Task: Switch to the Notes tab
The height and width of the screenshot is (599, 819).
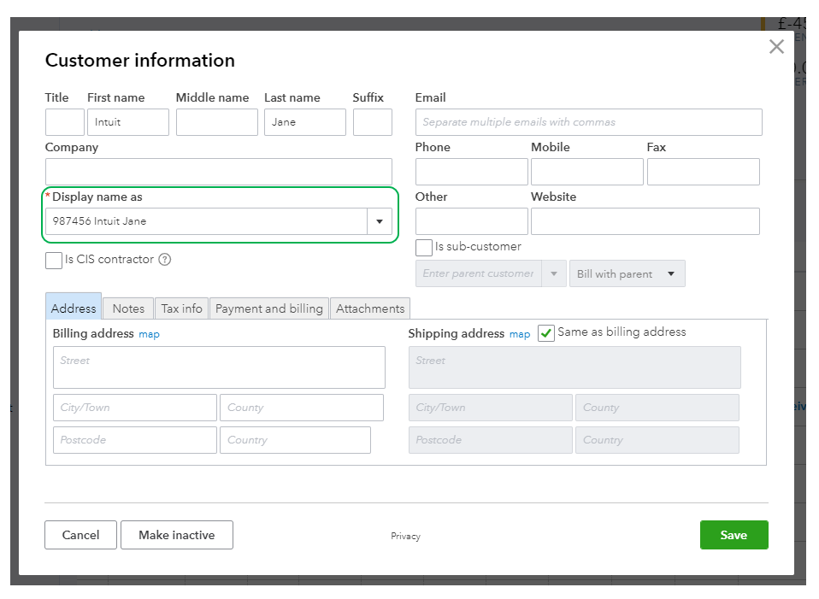Action: [x=128, y=308]
